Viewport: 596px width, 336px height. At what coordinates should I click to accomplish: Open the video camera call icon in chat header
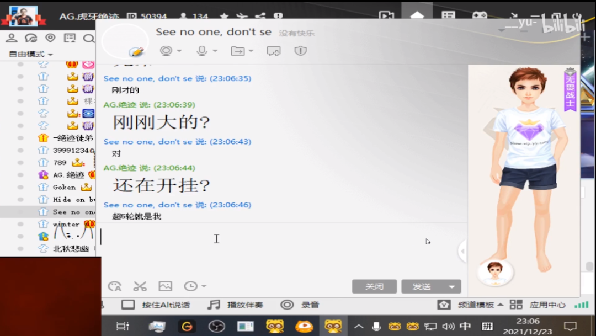(166, 51)
